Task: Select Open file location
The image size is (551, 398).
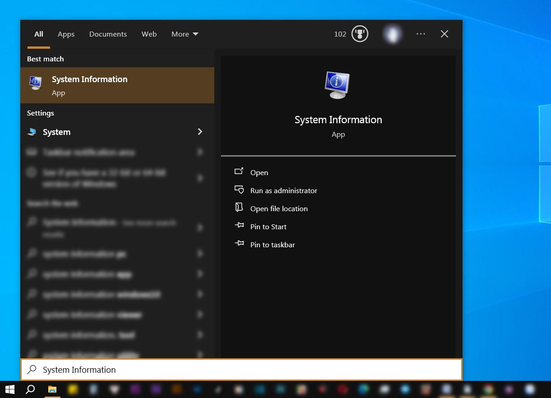Action: pos(279,209)
